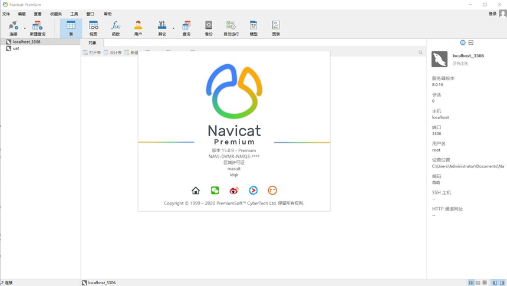Click the 模型 (Model) toolbar icon
507x286 pixels.
click(x=253, y=28)
